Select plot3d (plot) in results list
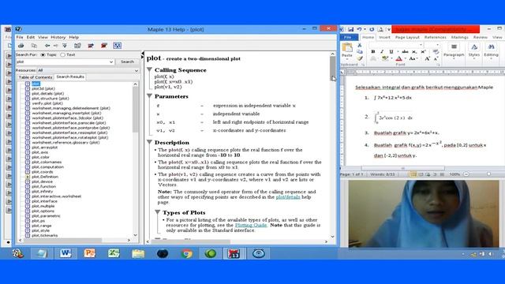The image size is (505, 284). click(x=43, y=88)
